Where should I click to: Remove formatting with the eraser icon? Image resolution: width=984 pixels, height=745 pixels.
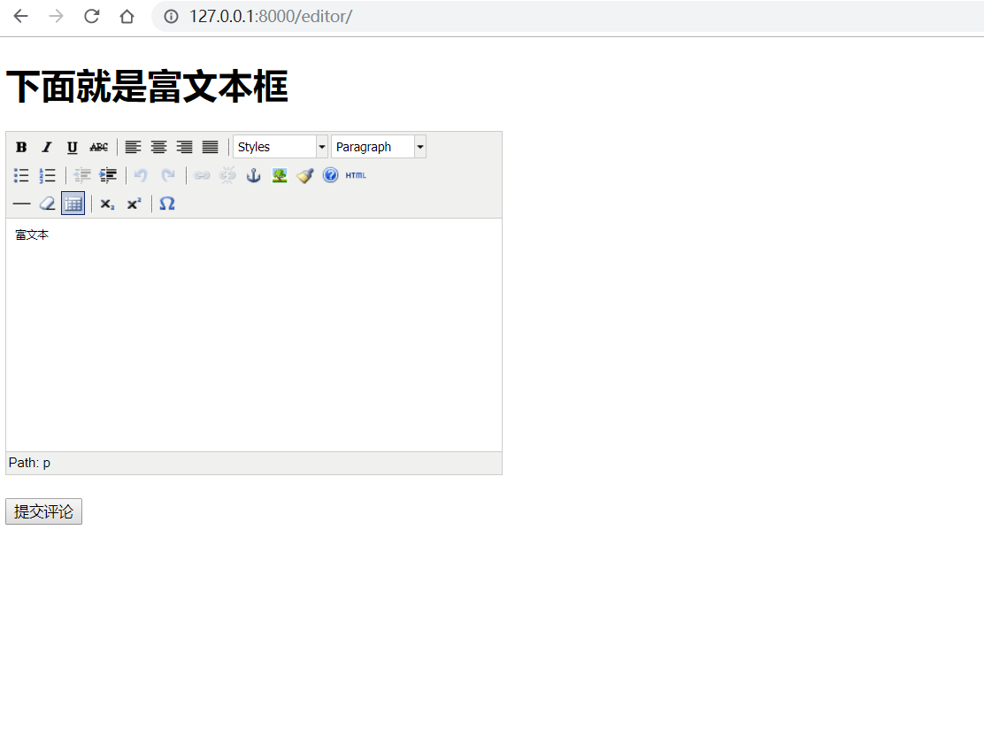click(x=47, y=204)
